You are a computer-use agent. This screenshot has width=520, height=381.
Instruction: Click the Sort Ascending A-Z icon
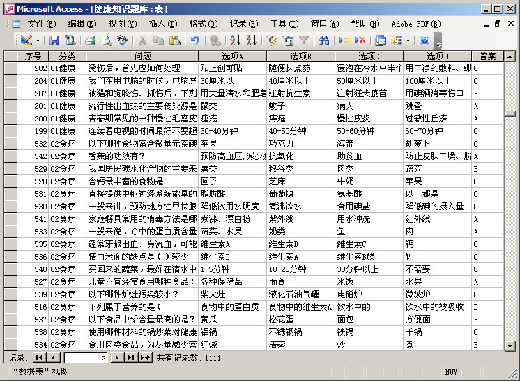point(236,40)
